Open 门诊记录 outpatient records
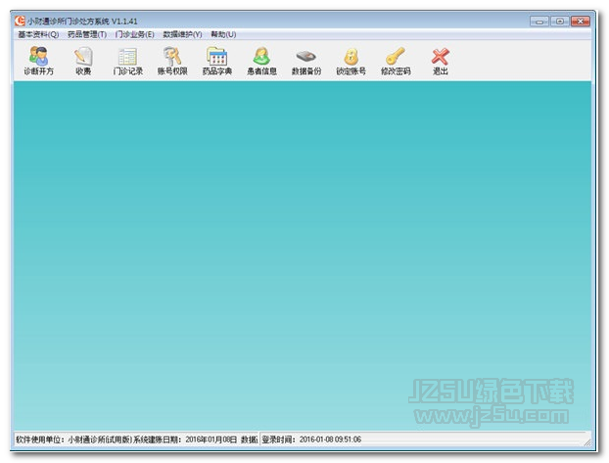 tap(127, 61)
